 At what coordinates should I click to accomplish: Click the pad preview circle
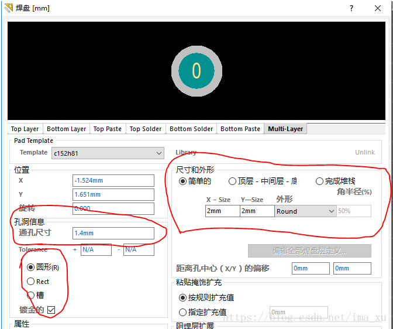[196, 71]
